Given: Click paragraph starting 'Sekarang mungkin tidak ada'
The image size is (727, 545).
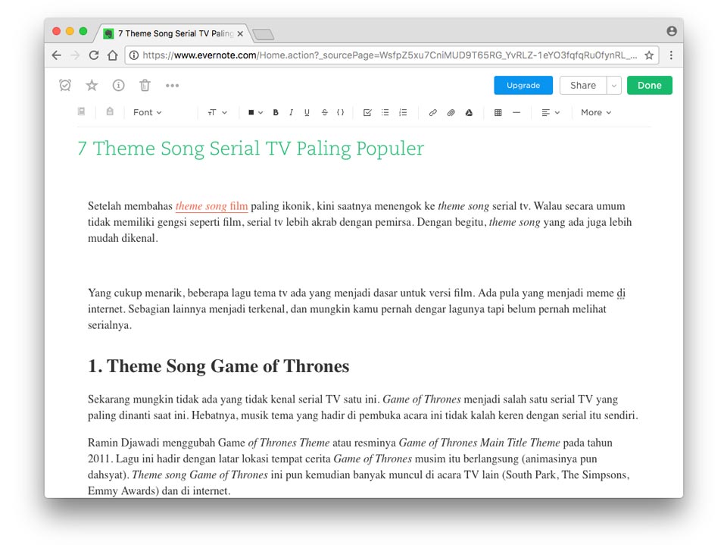Looking at the screenshot, I should [363, 407].
